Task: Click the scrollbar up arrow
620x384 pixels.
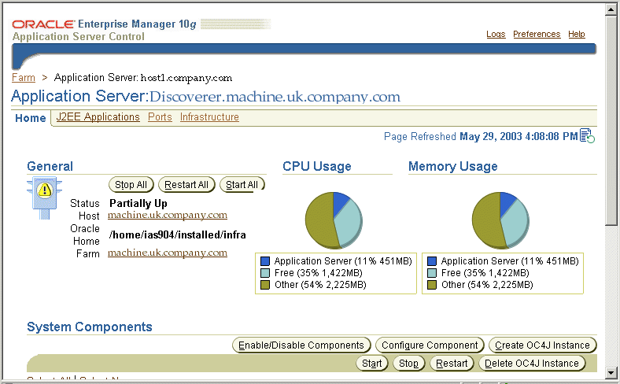Action: 611,10
